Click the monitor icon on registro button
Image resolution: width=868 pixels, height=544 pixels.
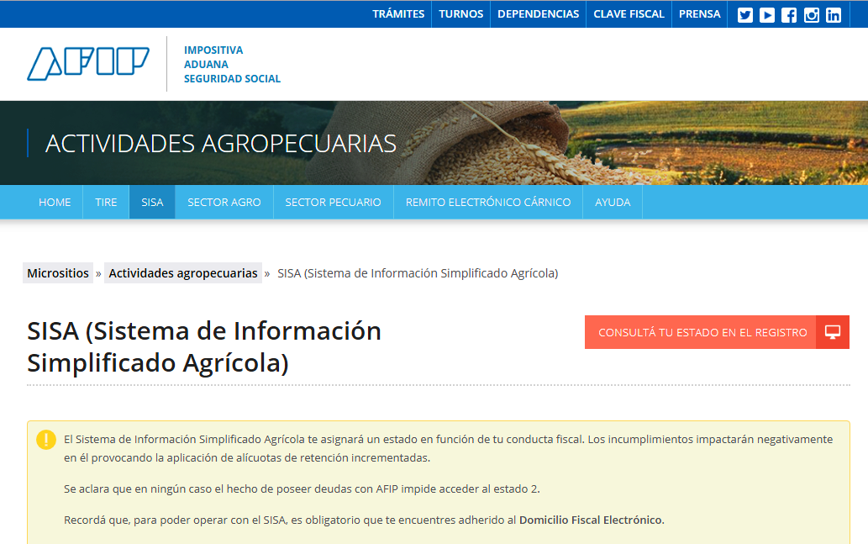[x=833, y=332]
